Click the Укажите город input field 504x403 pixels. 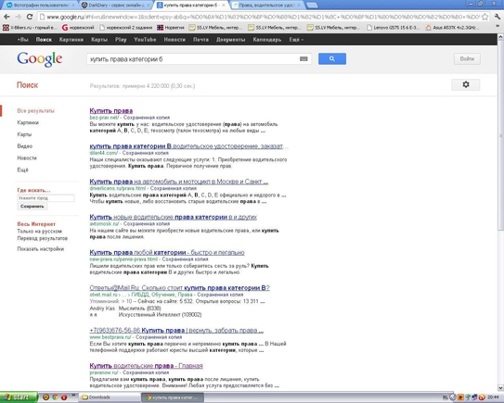45,198
